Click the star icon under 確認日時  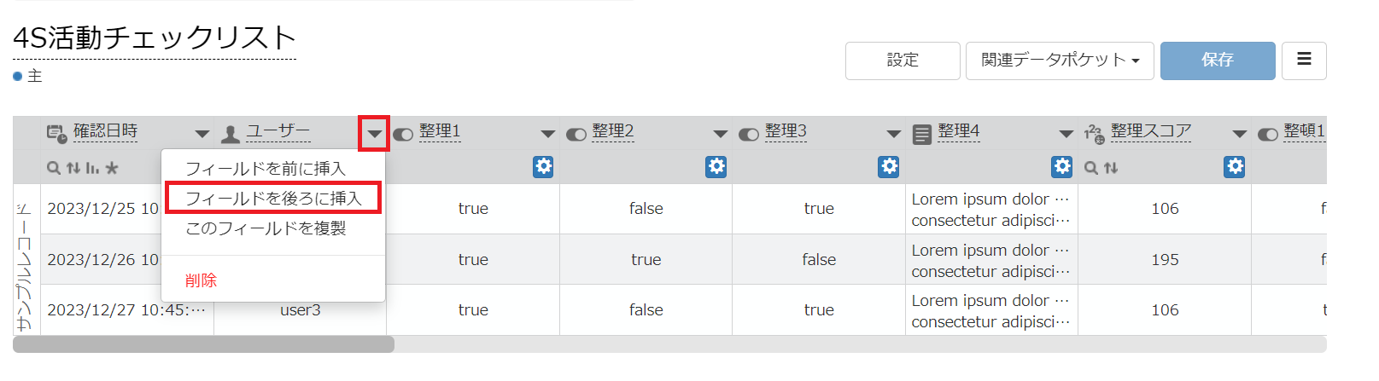[x=112, y=168]
